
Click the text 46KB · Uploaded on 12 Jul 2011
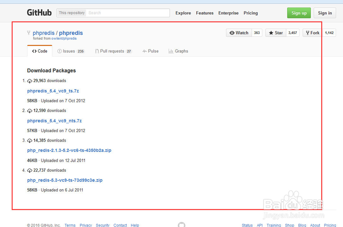click(x=56, y=160)
